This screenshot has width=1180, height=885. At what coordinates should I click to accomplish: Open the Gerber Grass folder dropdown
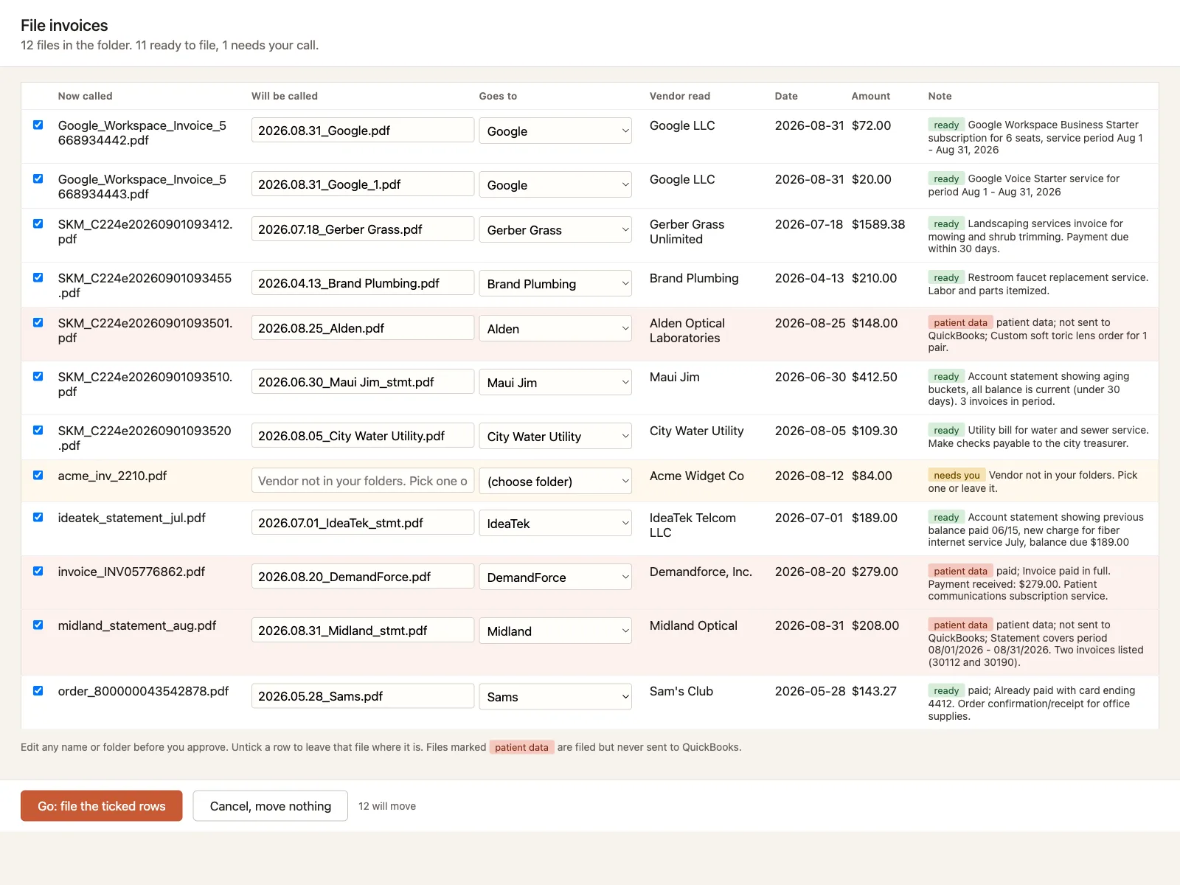tap(555, 229)
